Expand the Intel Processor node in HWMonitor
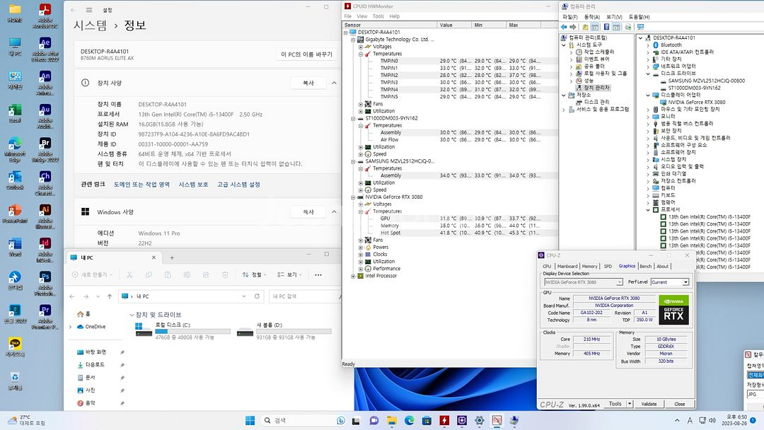Viewport: 764px width, 430px height. [353, 276]
